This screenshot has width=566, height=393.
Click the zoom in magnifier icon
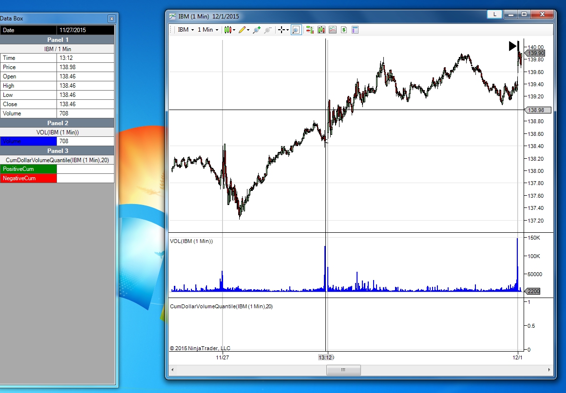coord(257,30)
